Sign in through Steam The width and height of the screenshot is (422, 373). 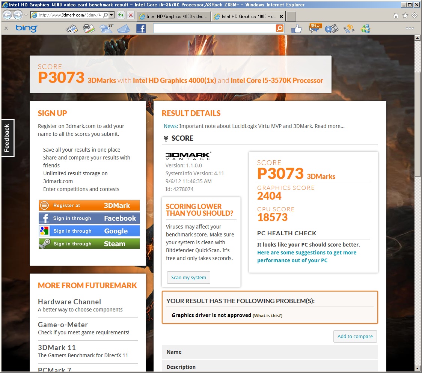click(89, 244)
